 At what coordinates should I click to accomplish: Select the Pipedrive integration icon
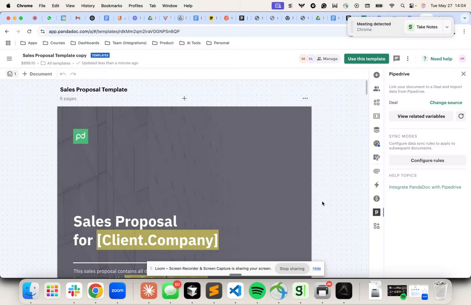(x=376, y=212)
